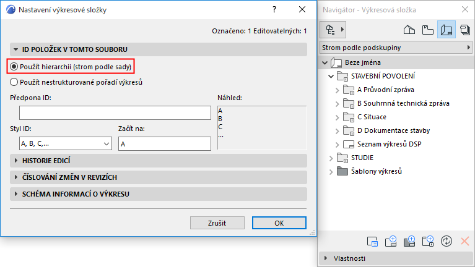The width and height of the screenshot is (475, 267).
Task: Open 'Strom podle podskupiny' tree view menu
Action: tap(396, 47)
